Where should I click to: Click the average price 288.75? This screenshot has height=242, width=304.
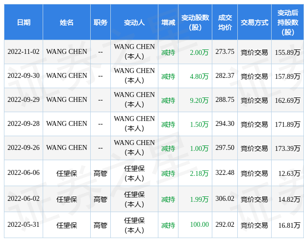click(225, 100)
